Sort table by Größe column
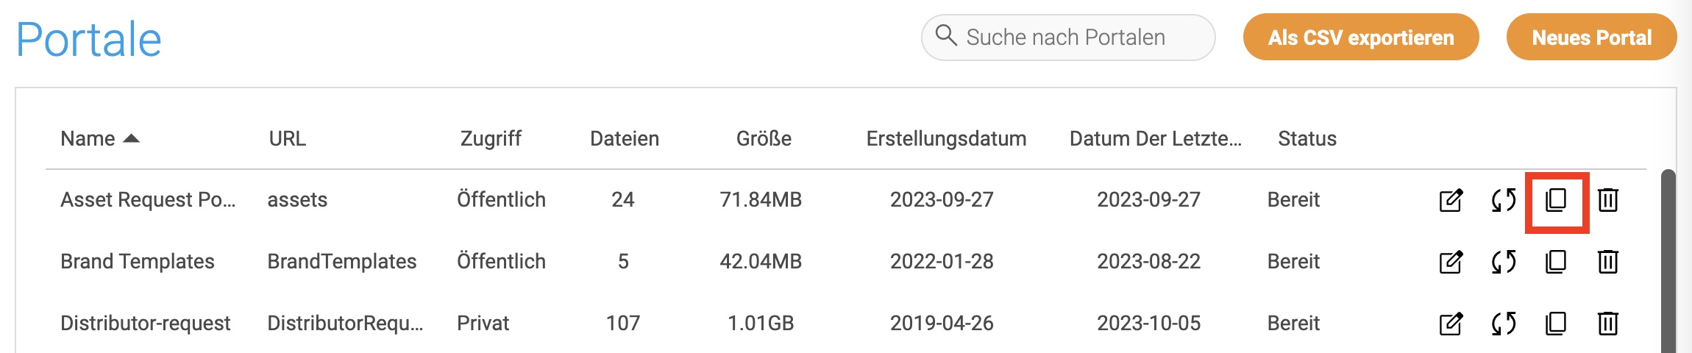 click(x=764, y=139)
